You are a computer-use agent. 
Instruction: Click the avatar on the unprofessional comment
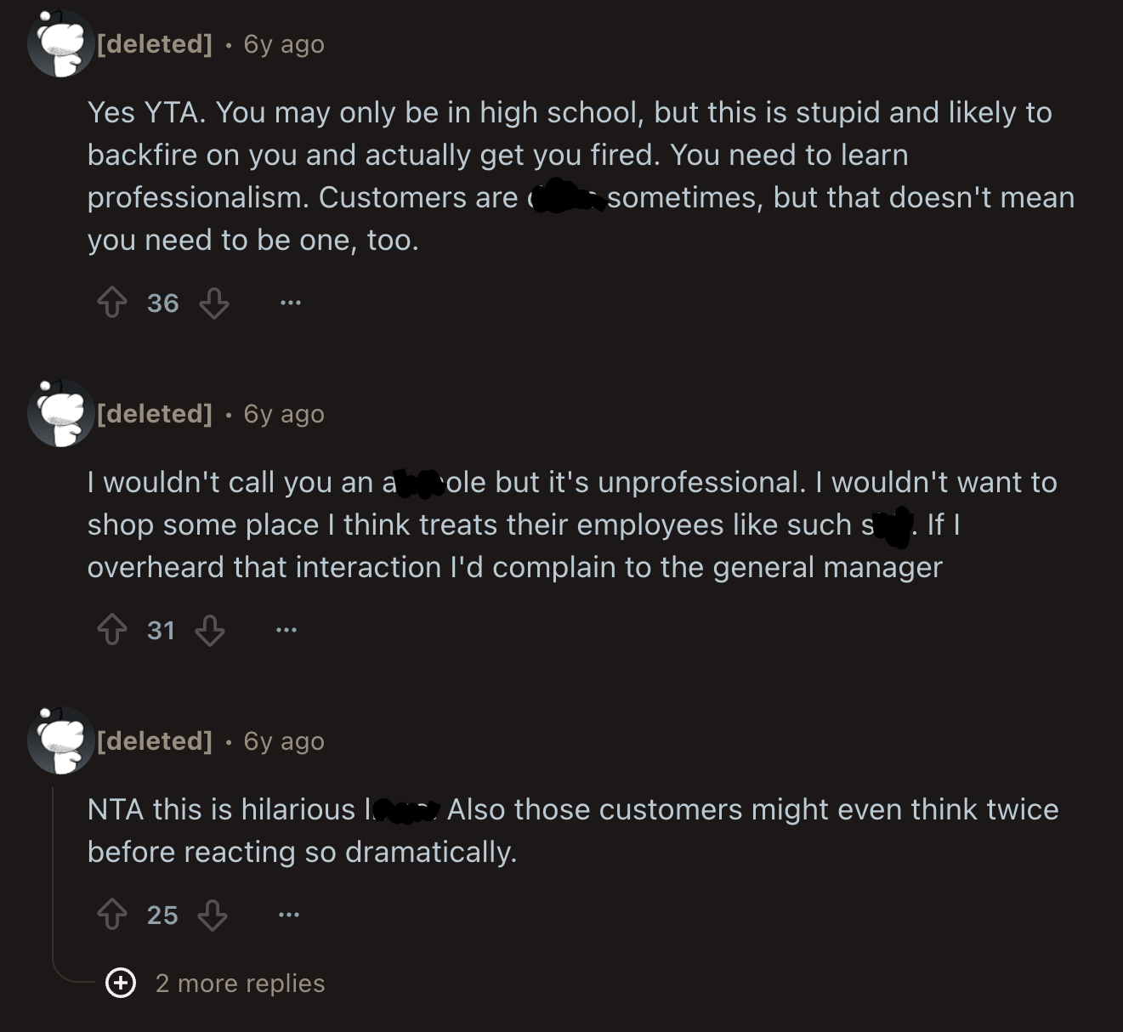60,413
